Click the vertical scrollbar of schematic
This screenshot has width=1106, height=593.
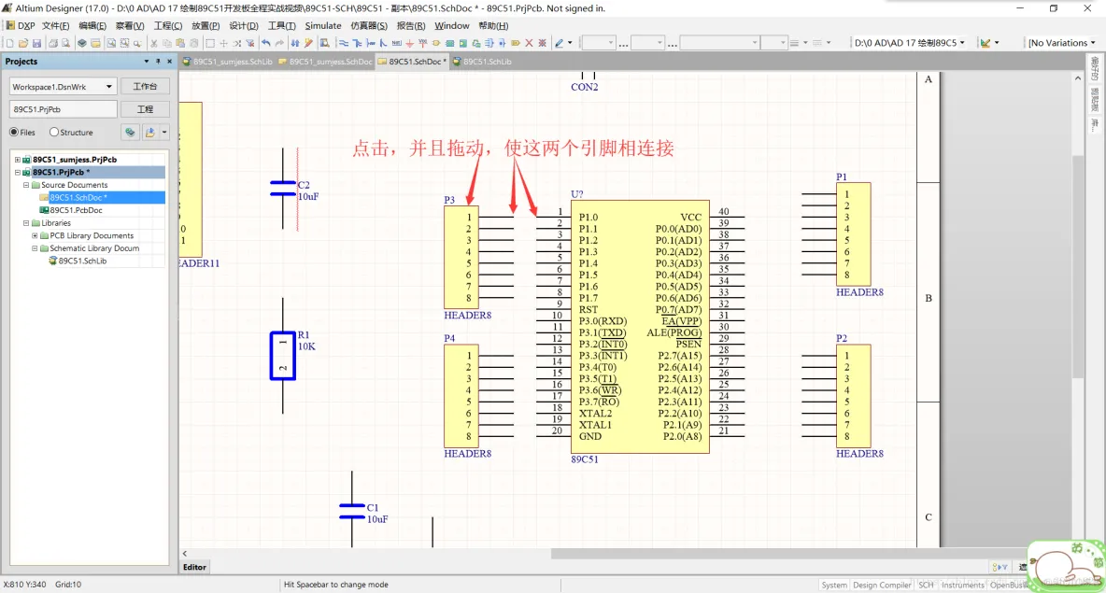(1077, 268)
